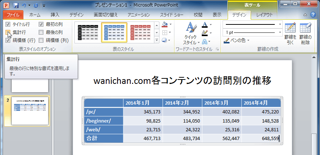Image resolution: width=320 pixels, height=155 pixels.
Task: Click the 2014年4月 header cell
Action: point(261,103)
